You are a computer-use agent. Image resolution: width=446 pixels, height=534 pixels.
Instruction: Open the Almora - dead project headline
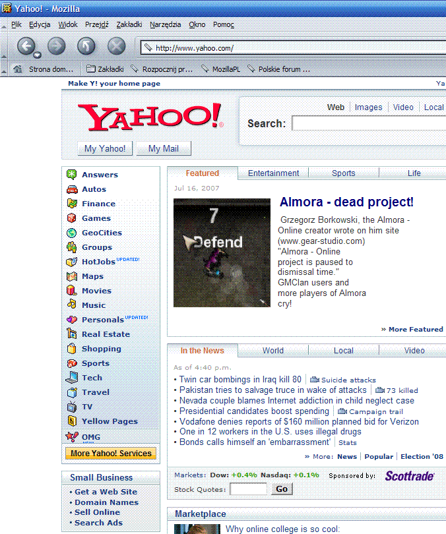[346, 202]
